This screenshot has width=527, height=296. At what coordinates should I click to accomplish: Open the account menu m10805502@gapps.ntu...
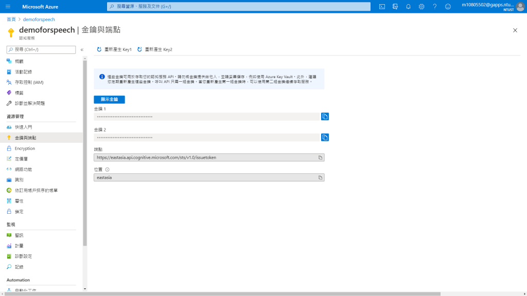[x=493, y=6]
